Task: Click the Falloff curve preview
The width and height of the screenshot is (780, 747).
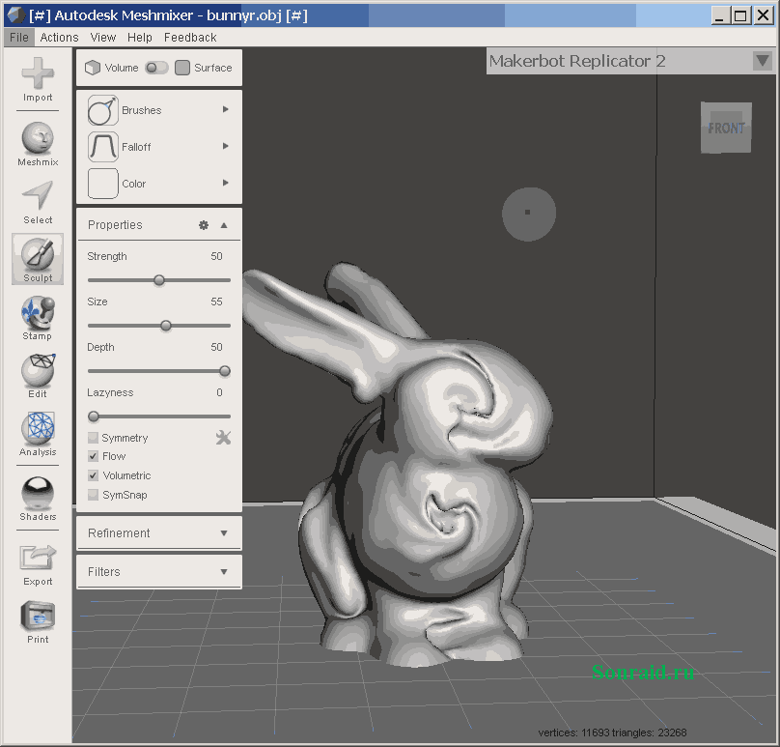Action: click(101, 147)
